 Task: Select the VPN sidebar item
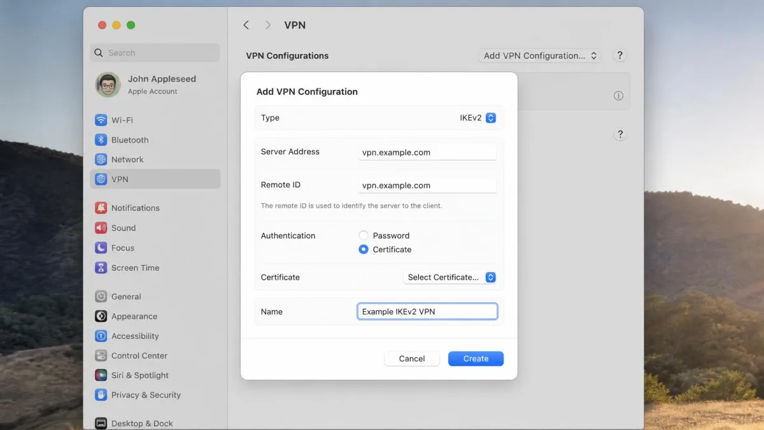155,179
